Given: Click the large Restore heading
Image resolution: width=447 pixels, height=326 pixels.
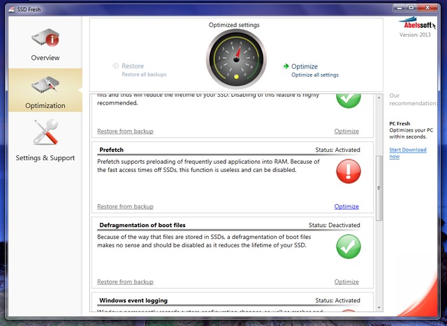Looking at the screenshot, I should (133, 66).
